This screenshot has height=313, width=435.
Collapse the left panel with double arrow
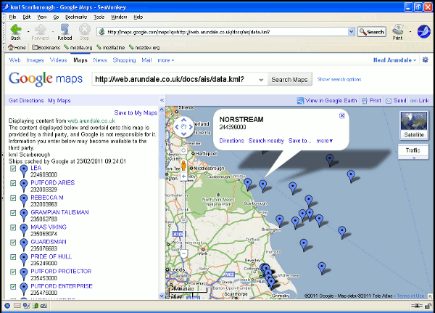162,100
